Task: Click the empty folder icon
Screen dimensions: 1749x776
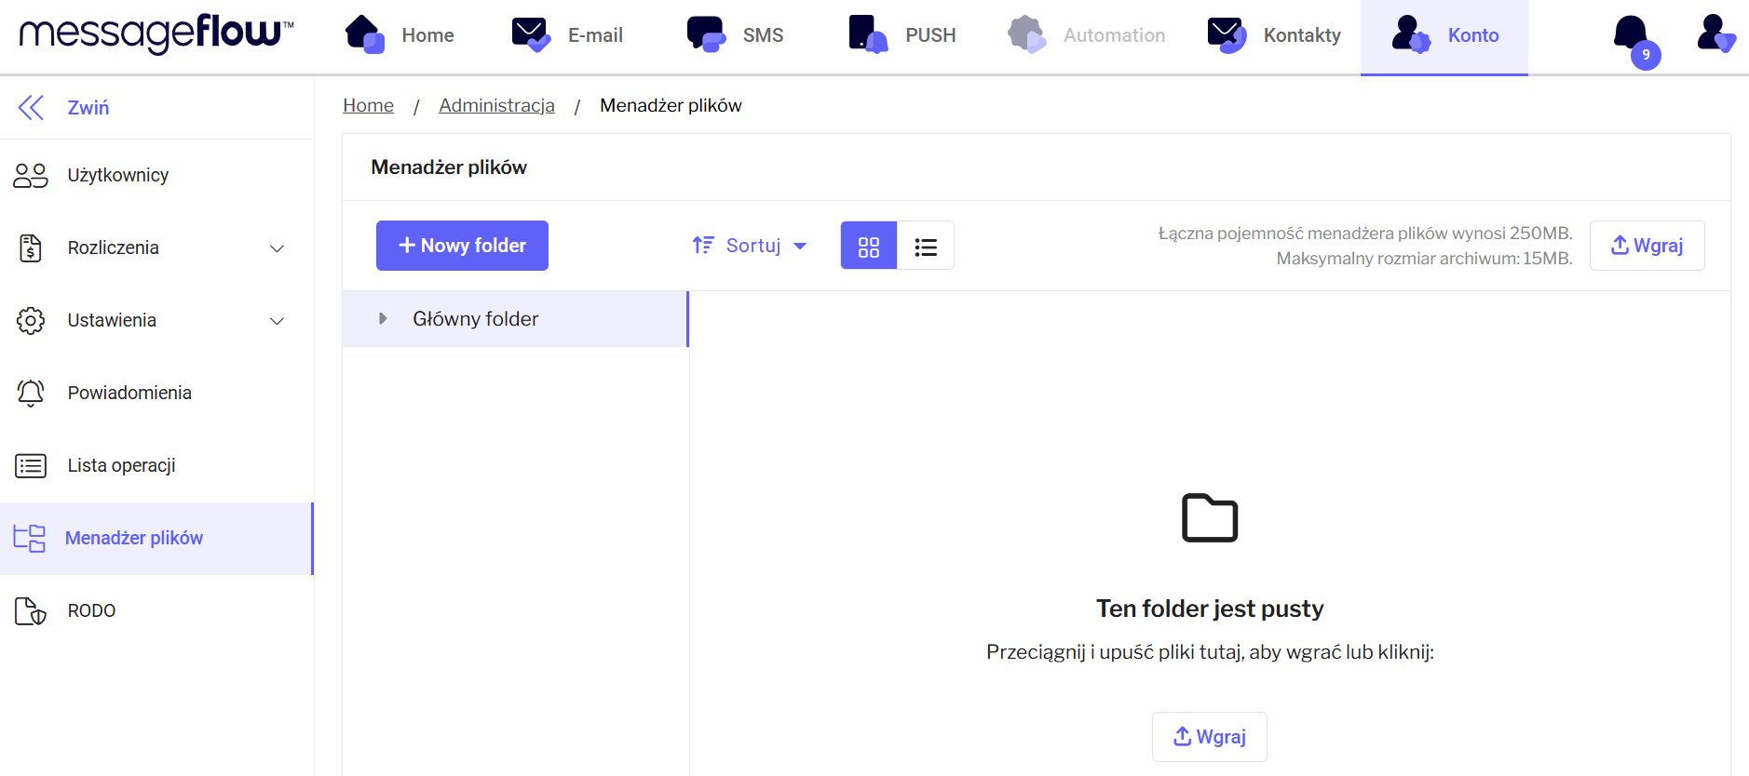Action: coord(1209,517)
